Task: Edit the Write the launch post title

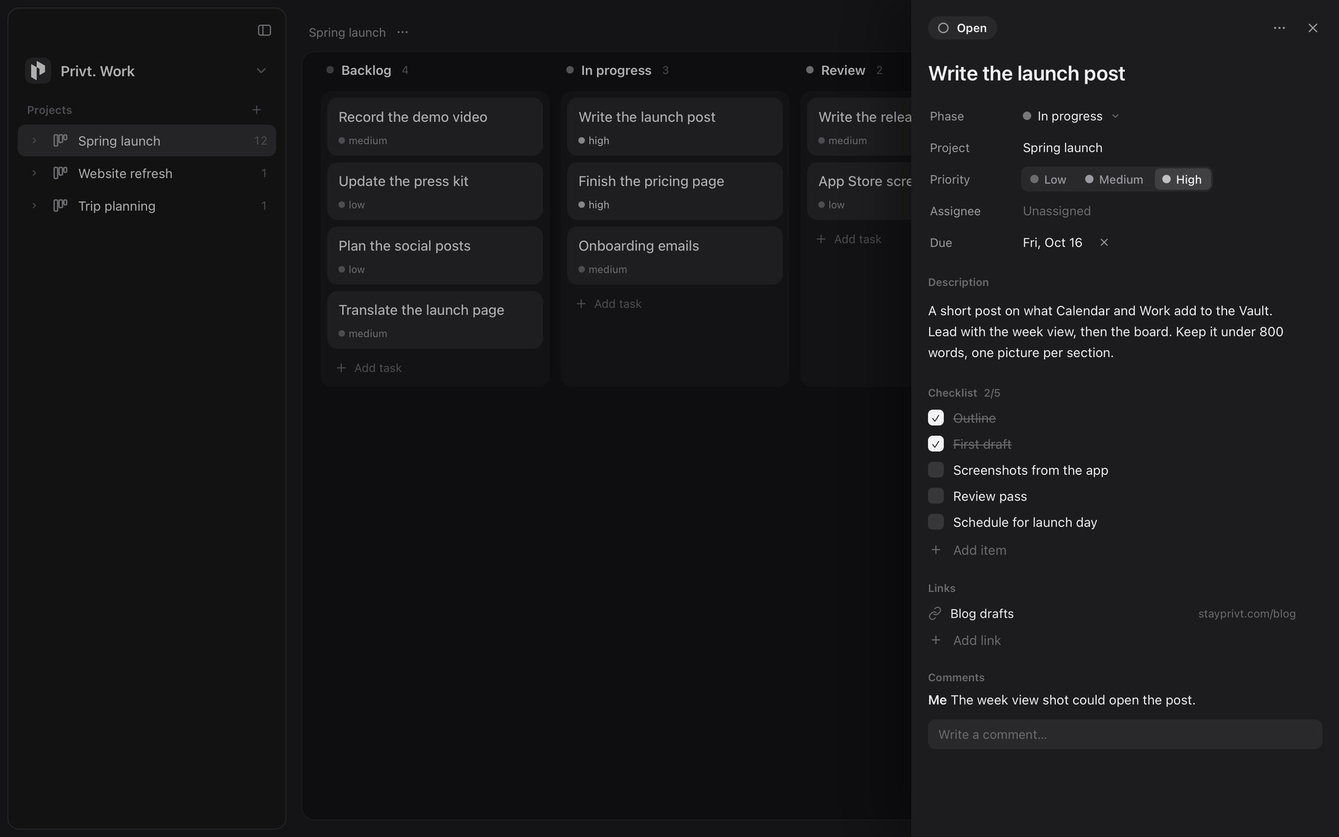Action: point(1026,73)
